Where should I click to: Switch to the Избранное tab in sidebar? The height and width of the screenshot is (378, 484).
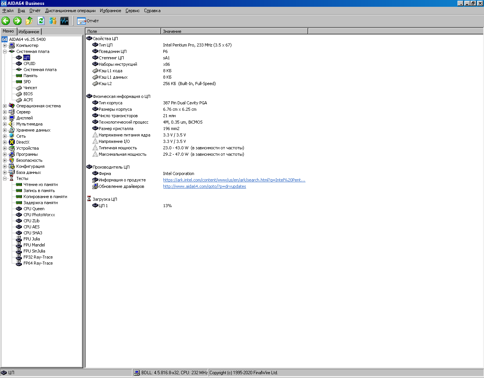(x=29, y=32)
